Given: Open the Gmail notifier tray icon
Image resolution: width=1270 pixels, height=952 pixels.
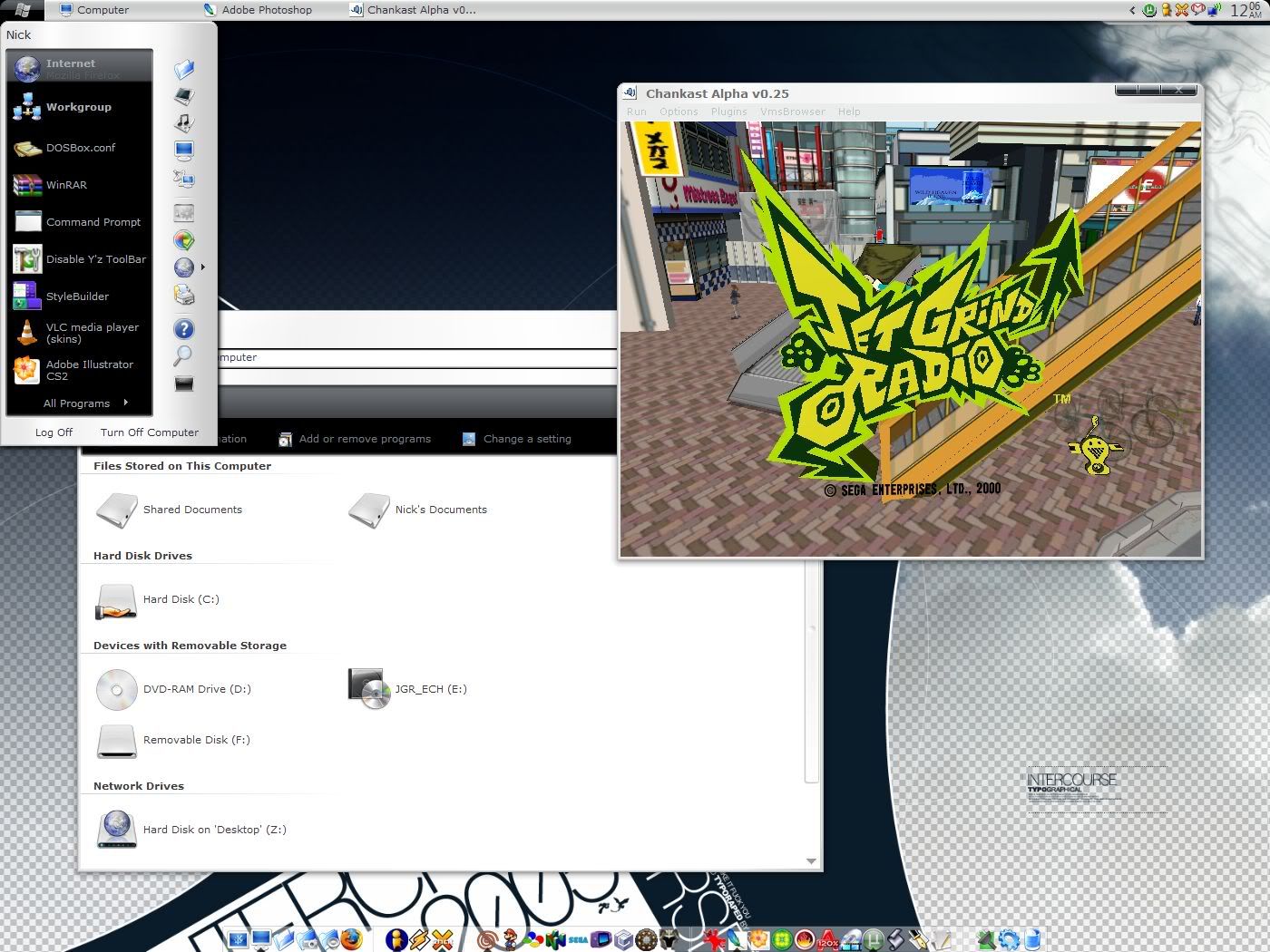Looking at the screenshot, I should pos(1198,9).
